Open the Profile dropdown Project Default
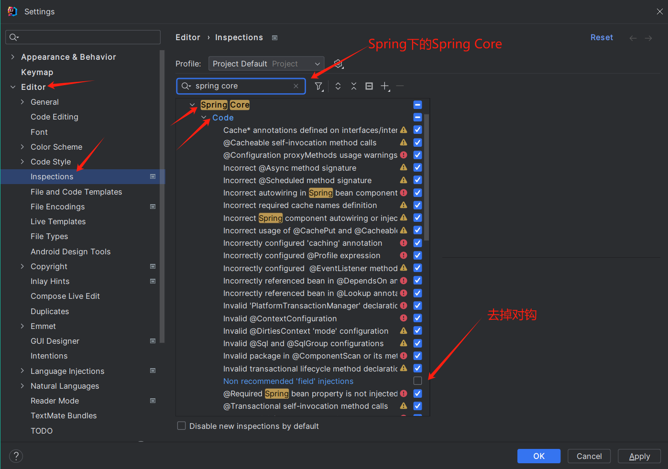 coord(266,64)
